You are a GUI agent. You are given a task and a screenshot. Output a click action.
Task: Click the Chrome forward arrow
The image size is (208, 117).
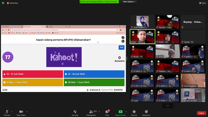pyautogui.click(x=6, y=30)
